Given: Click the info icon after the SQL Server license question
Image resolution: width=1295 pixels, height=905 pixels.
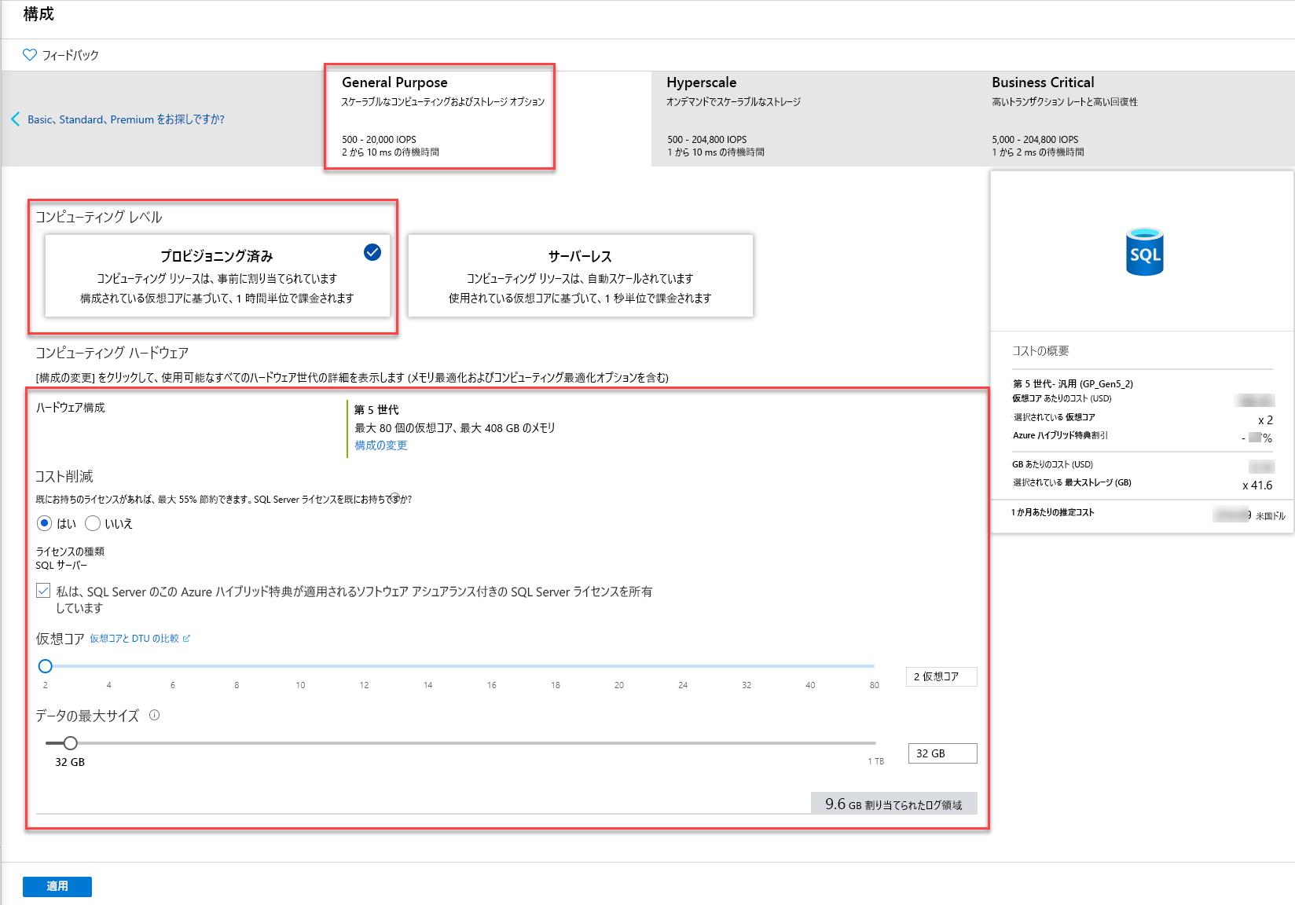Looking at the screenshot, I should pyautogui.click(x=397, y=498).
